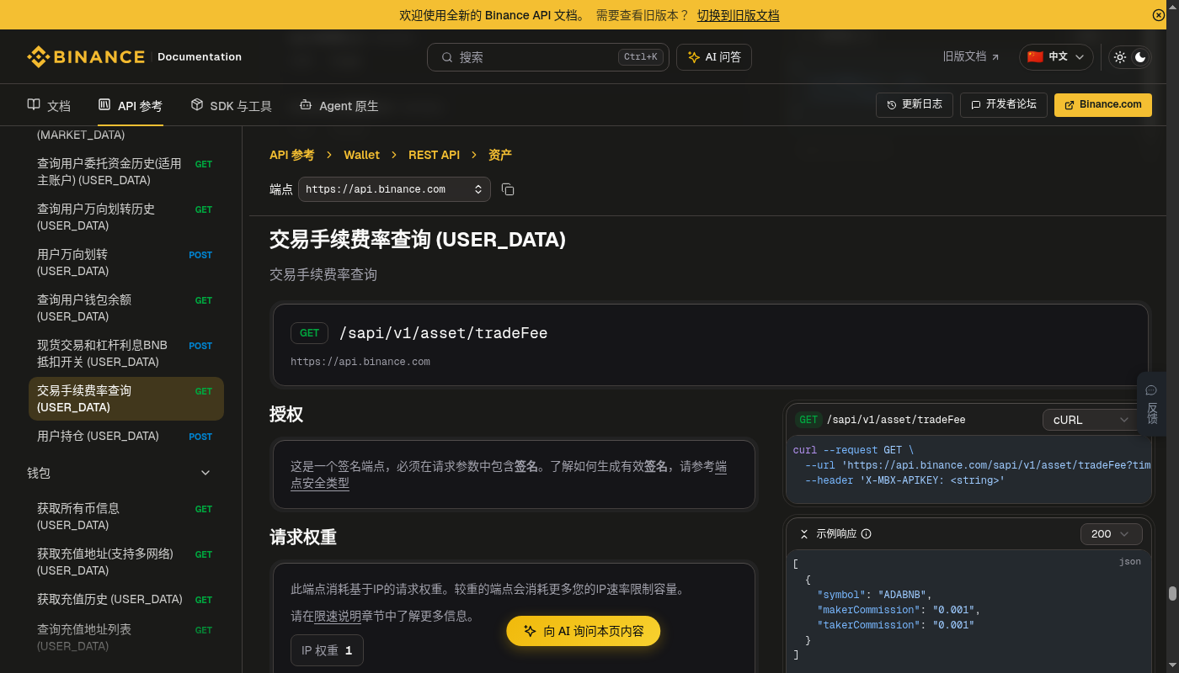The image size is (1179, 673).
Task: Click Wallet breadcrumb
Action: tap(361, 155)
